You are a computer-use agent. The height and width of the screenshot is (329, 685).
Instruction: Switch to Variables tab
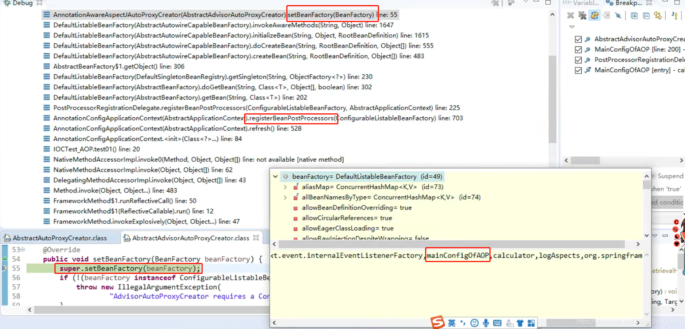tap(581, 3)
